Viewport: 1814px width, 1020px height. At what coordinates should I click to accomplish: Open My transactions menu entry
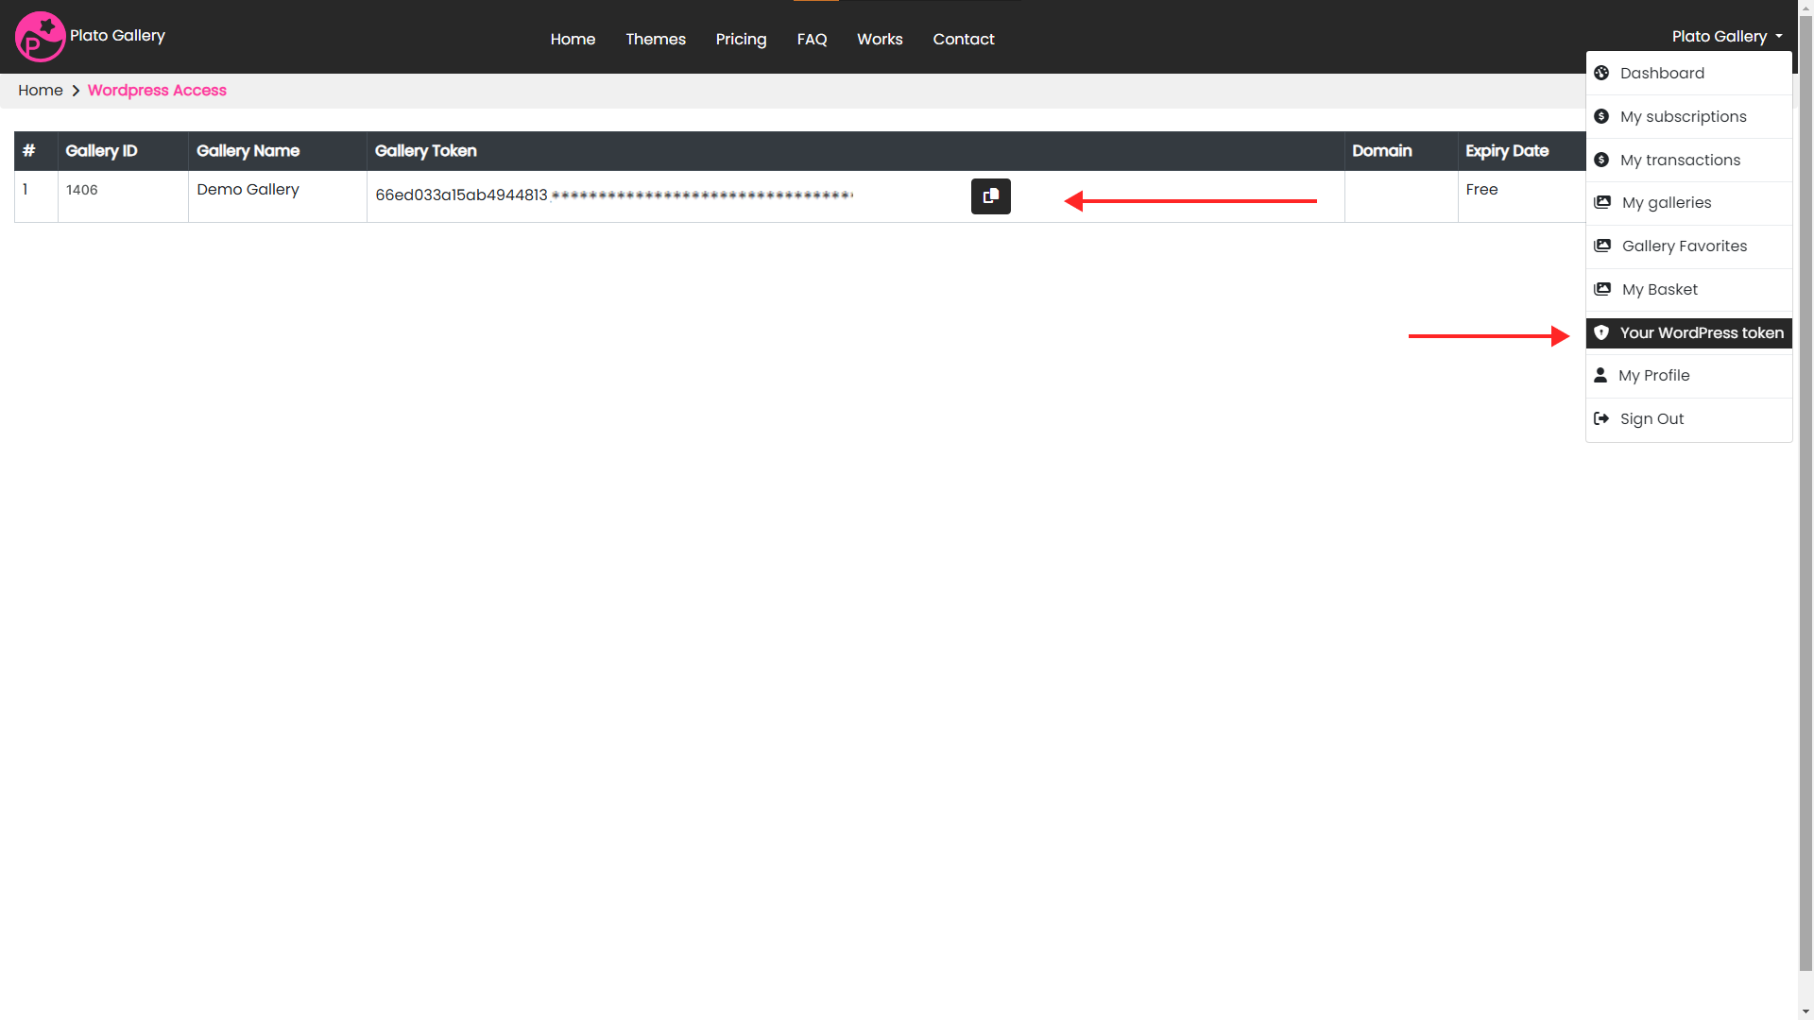1689,160
